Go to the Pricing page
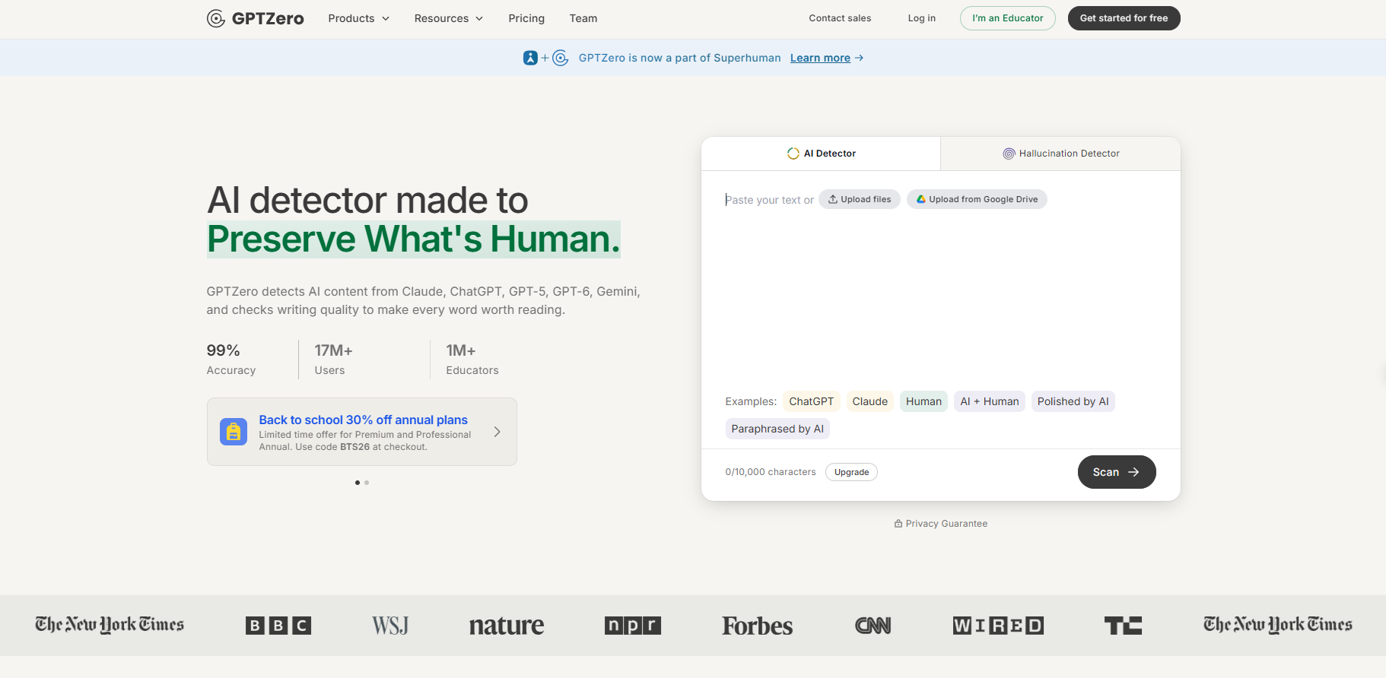Screen dimensions: 1386x678 click(x=526, y=18)
